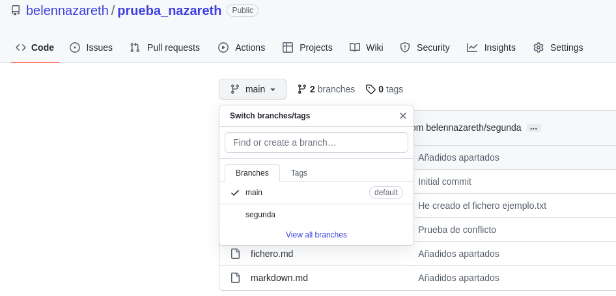
Task: Close the Switch branches/tags popup
Action: pyautogui.click(x=403, y=116)
